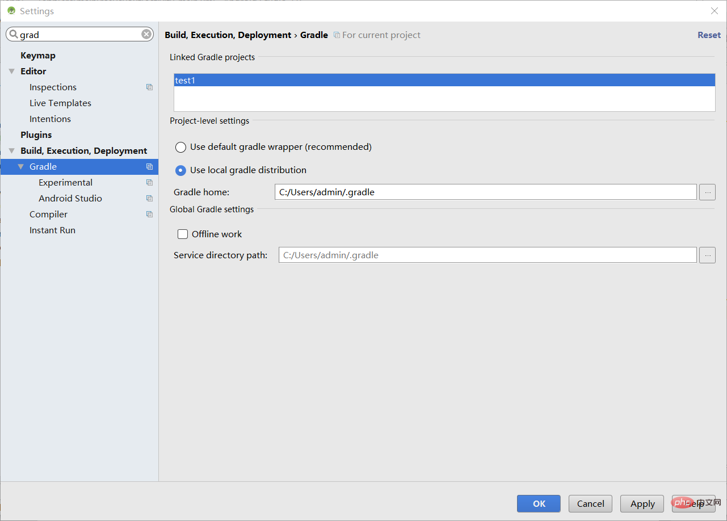Open the Plugins settings page
The height and width of the screenshot is (521, 727).
pyautogui.click(x=36, y=135)
